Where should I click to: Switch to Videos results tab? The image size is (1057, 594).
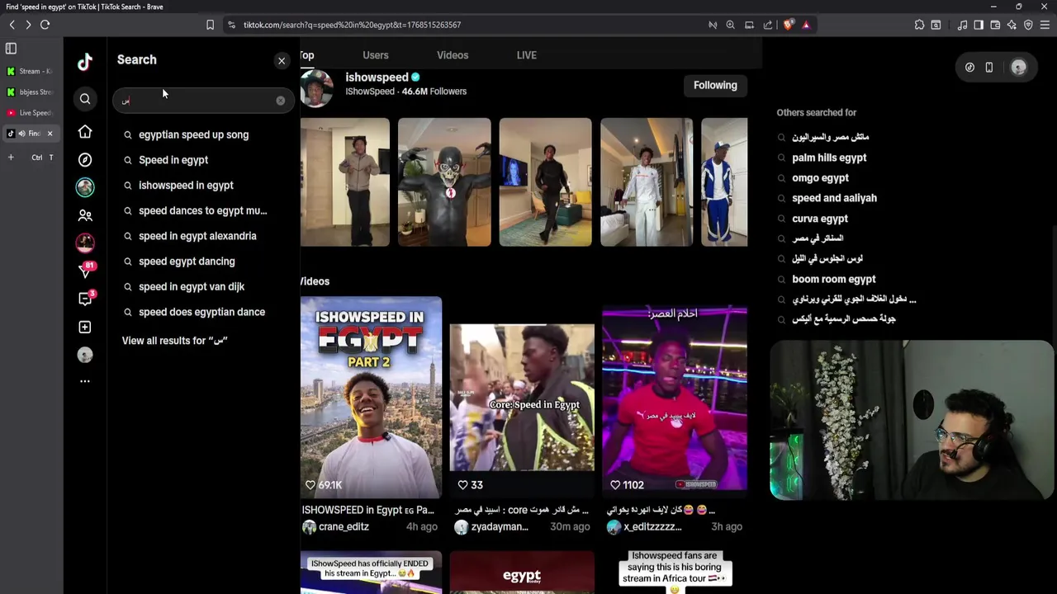(453, 55)
